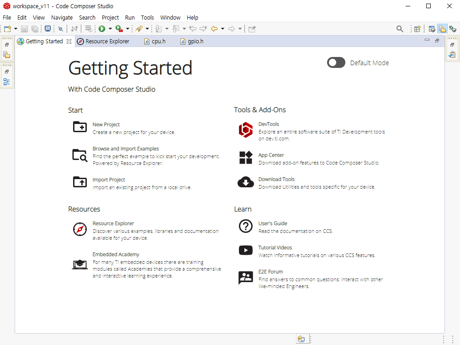Image resolution: width=460 pixels, height=345 pixels.
Task: Select the highlighted CCS Edit perspective icon
Action: pos(442,29)
